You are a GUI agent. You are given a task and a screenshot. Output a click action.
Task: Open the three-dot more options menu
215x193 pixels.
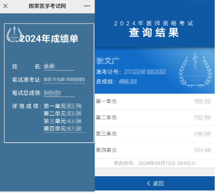click(x=87, y=6)
